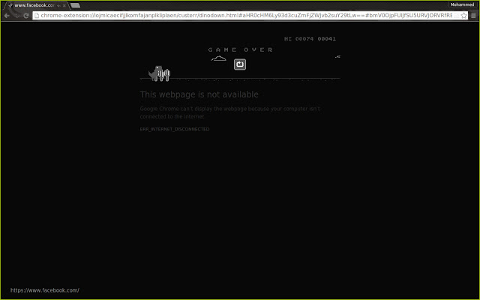Click the 'This webpage is not available' heading
Screen dimensions: 480x300
click(x=199, y=94)
